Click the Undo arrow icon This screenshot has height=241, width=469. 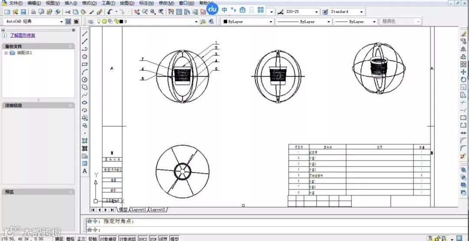(110, 12)
